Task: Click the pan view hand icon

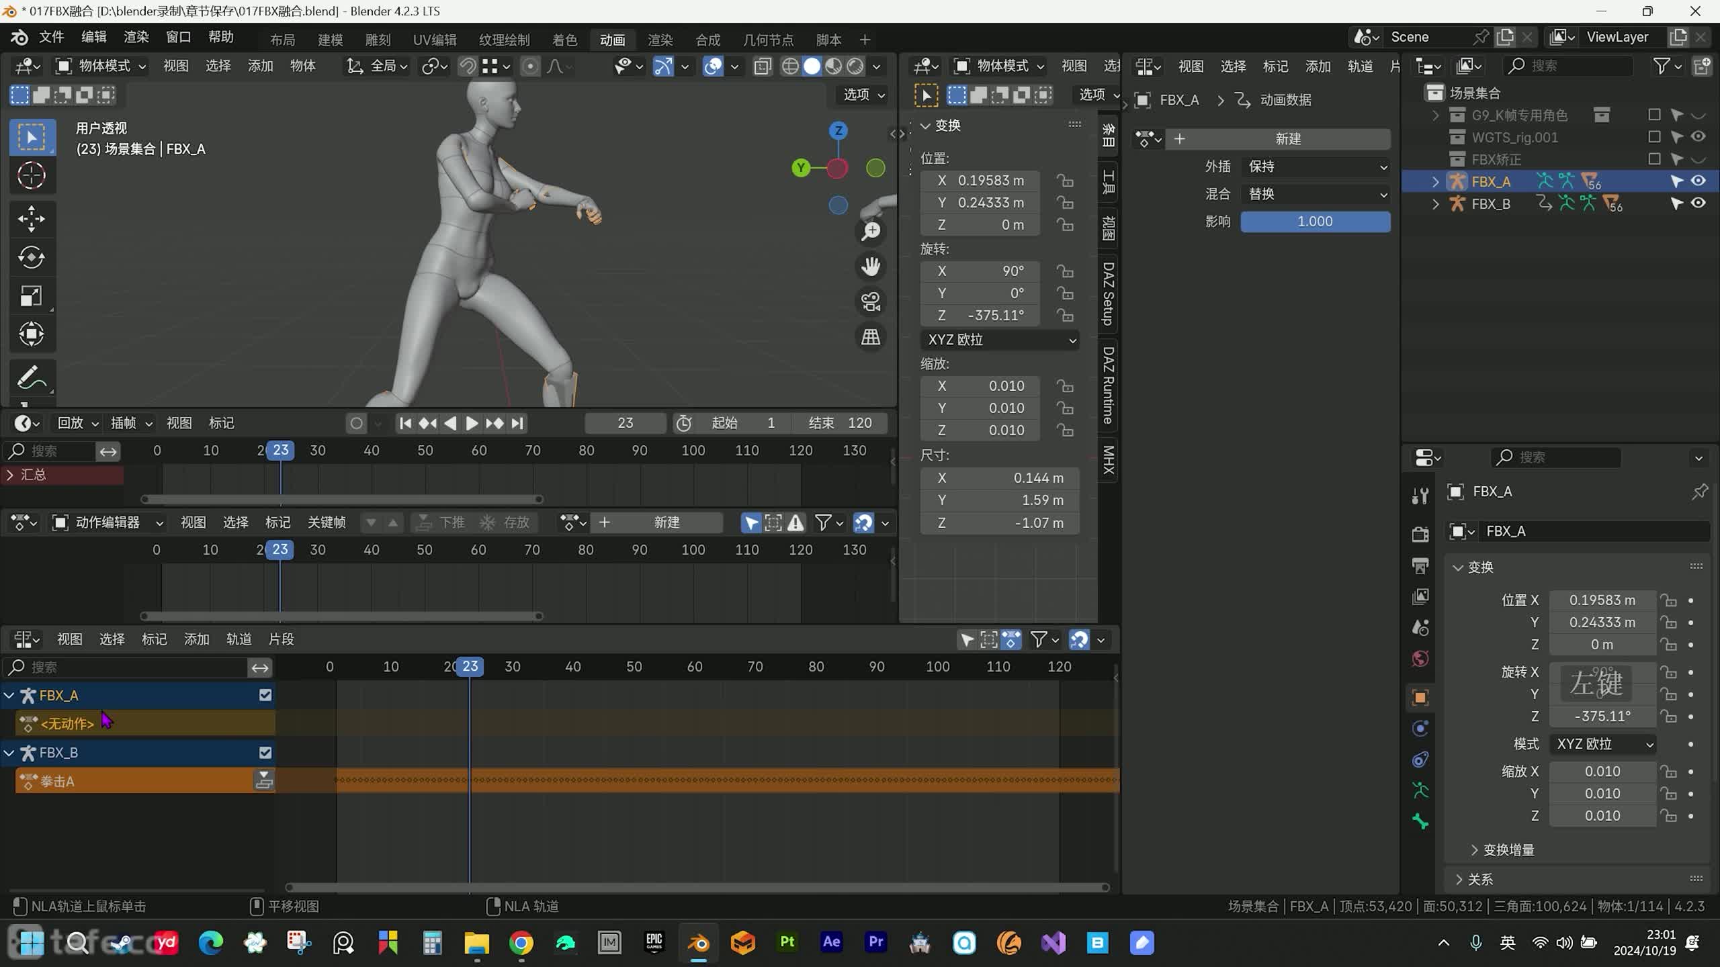Action: pos(871,267)
